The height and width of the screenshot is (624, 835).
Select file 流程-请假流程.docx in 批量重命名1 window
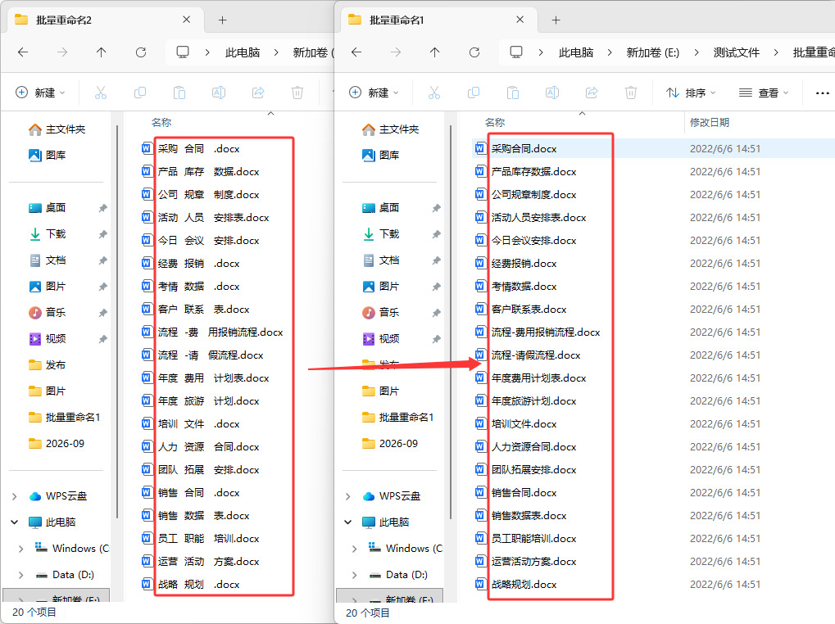click(536, 355)
